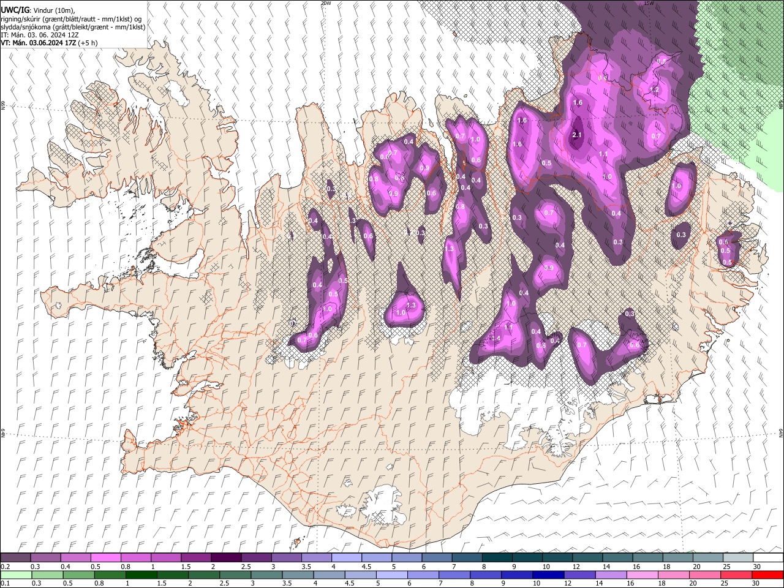The height and width of the screenshot is (588, 784).
Task: Select light pink rain swatch between 16 and 18
Action: (x=643, y=575)
